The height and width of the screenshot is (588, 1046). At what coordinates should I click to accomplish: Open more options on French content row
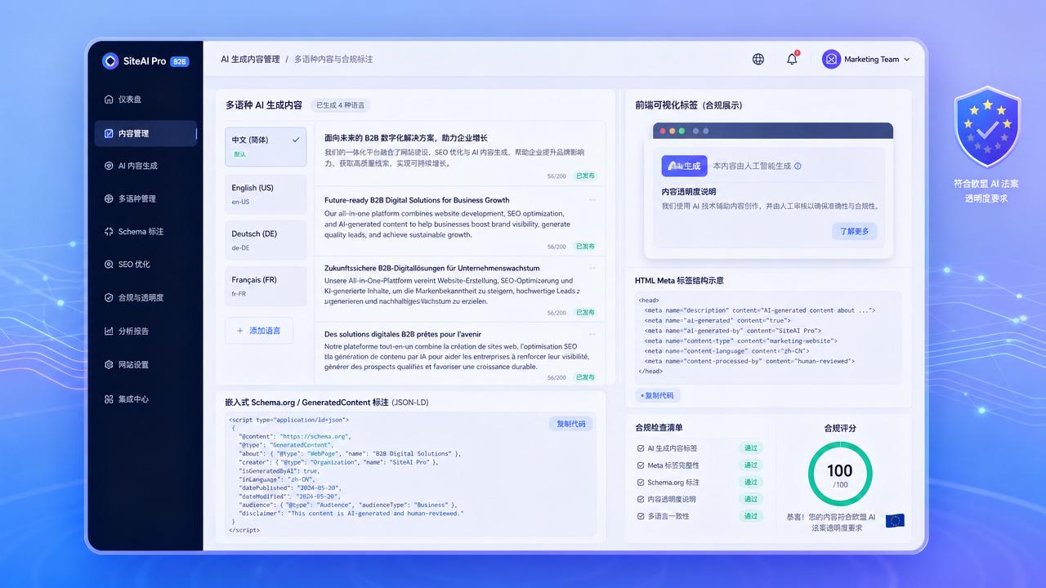(x=592, y=333)
